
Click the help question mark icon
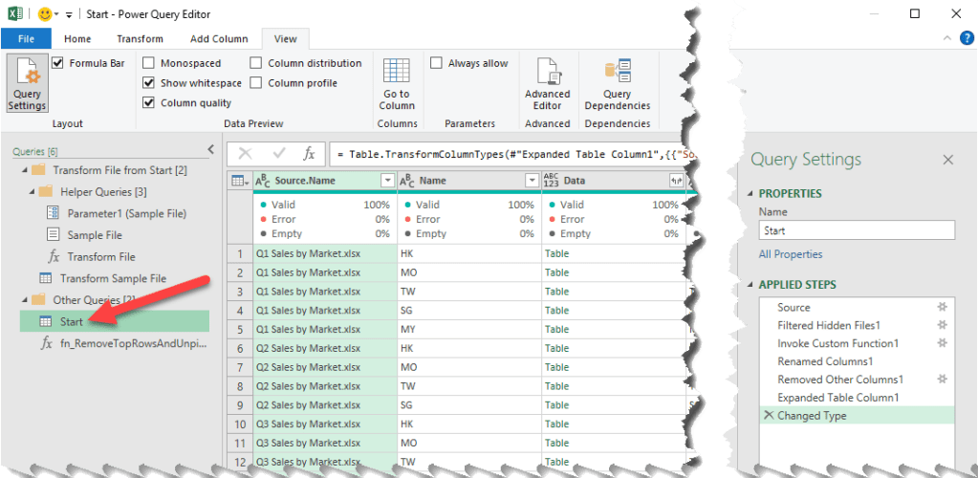pyautogui.click(x=968, y=38)
